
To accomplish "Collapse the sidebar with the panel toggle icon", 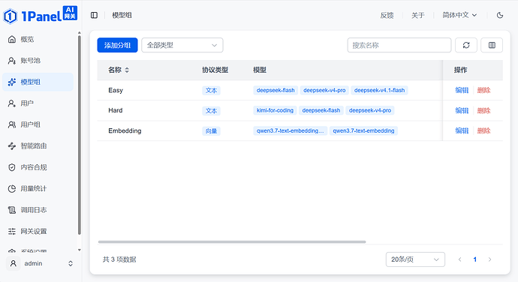I will [94, 15].
